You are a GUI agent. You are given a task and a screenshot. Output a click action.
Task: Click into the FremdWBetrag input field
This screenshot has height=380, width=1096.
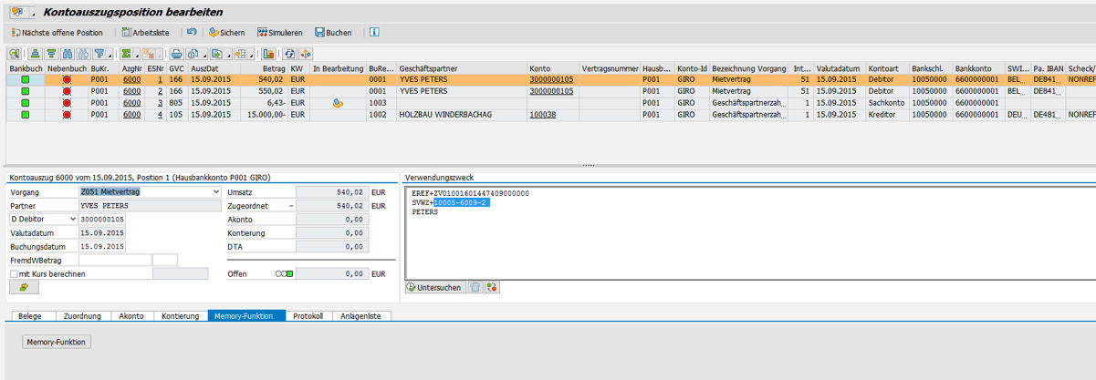[114, 260]
